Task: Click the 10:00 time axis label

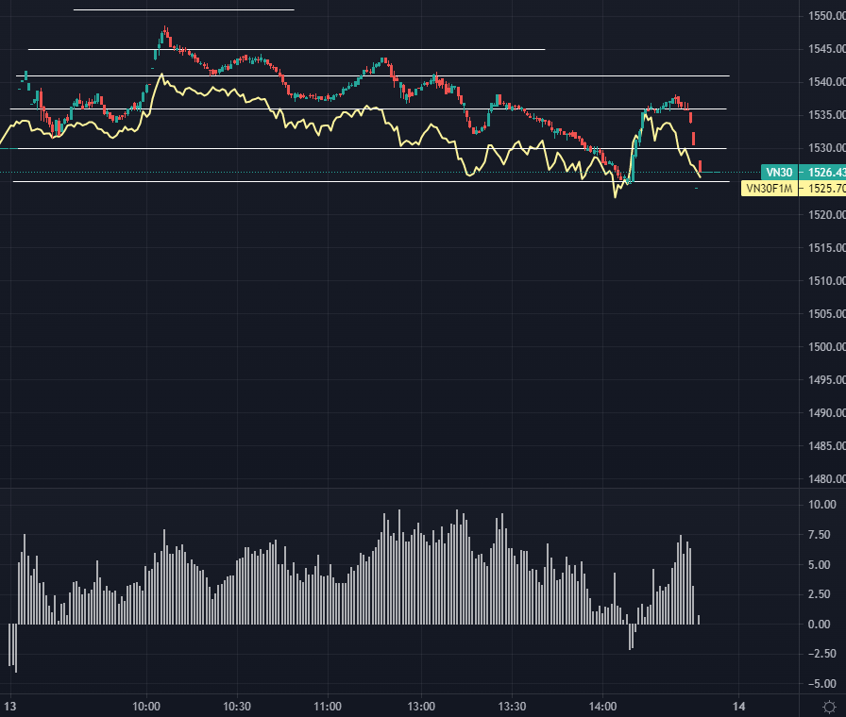Action: click(147, 705)
